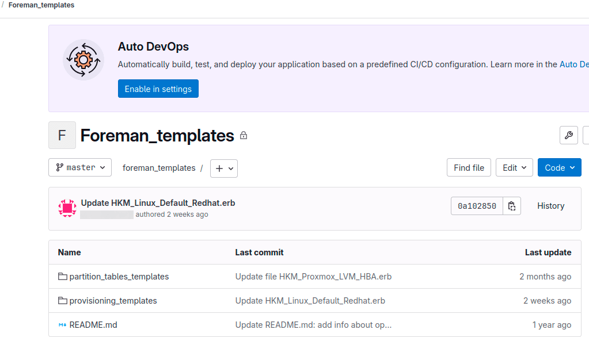The image size is (589, 337).
Task: Expand the plus add-file dropdown
Action: tap(224, 168)
